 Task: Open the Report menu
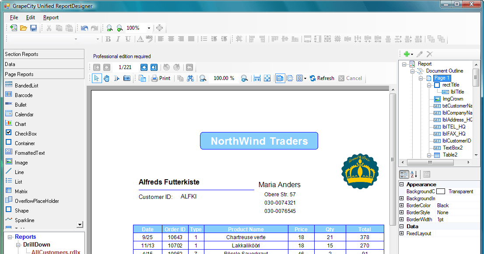click(x=51, y=17)
